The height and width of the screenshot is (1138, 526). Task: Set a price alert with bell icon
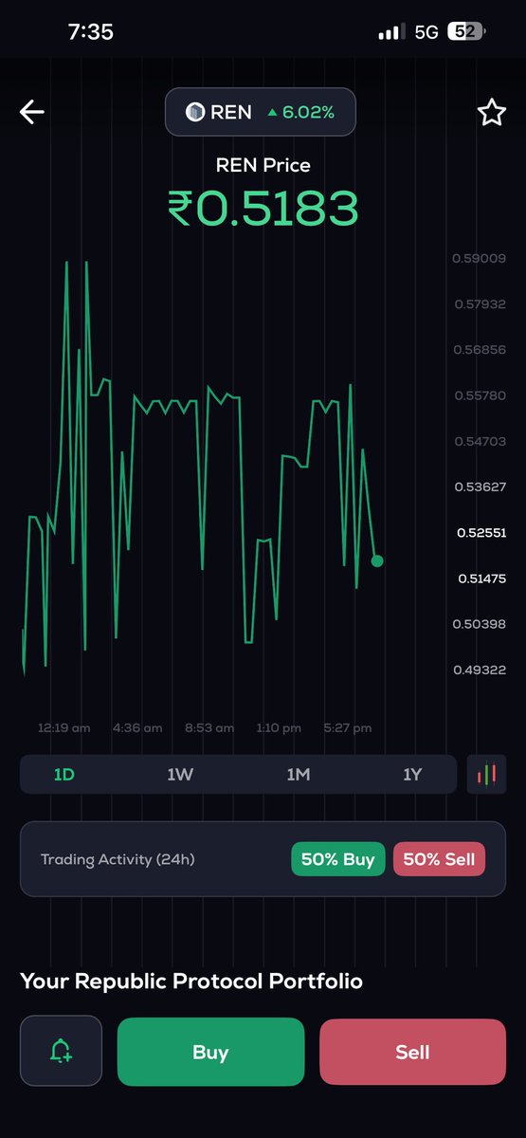61,1051
